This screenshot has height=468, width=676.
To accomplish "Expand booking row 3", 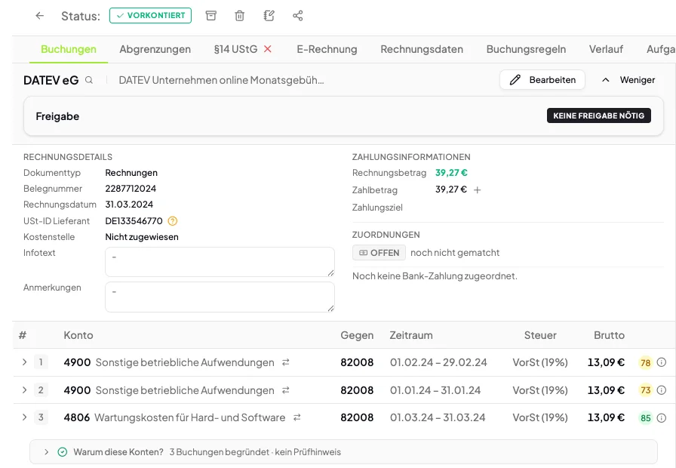I will [25, 417].
